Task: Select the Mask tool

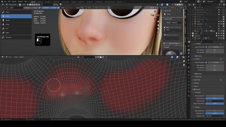Action: (16, 33)
